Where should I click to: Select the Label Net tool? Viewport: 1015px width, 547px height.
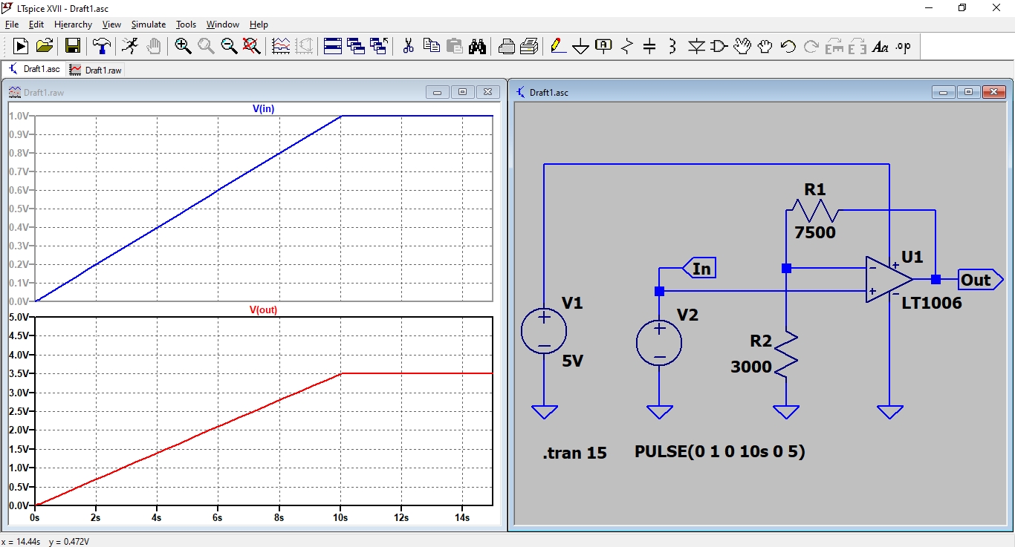pos(603,46)
